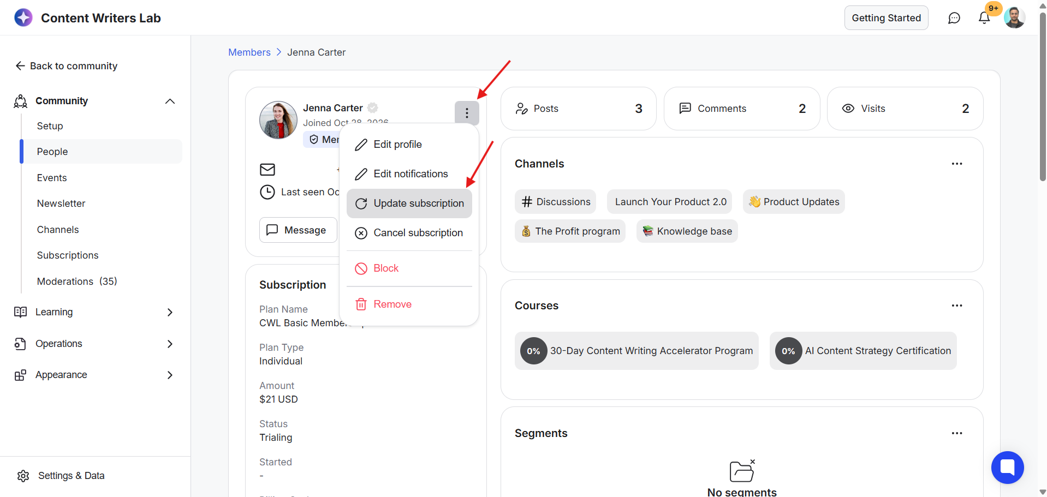This screenshot has height=497, width=1047.
Task: Select Edit notifications from the menu
Action: pos(409,174)
